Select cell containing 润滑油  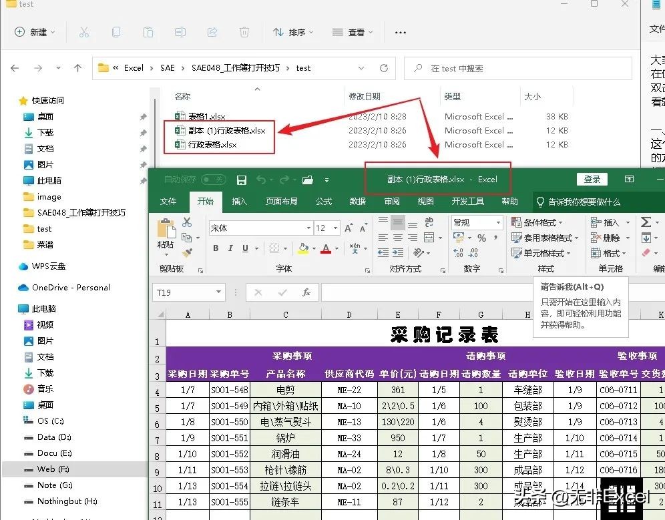tap(285, 454)
